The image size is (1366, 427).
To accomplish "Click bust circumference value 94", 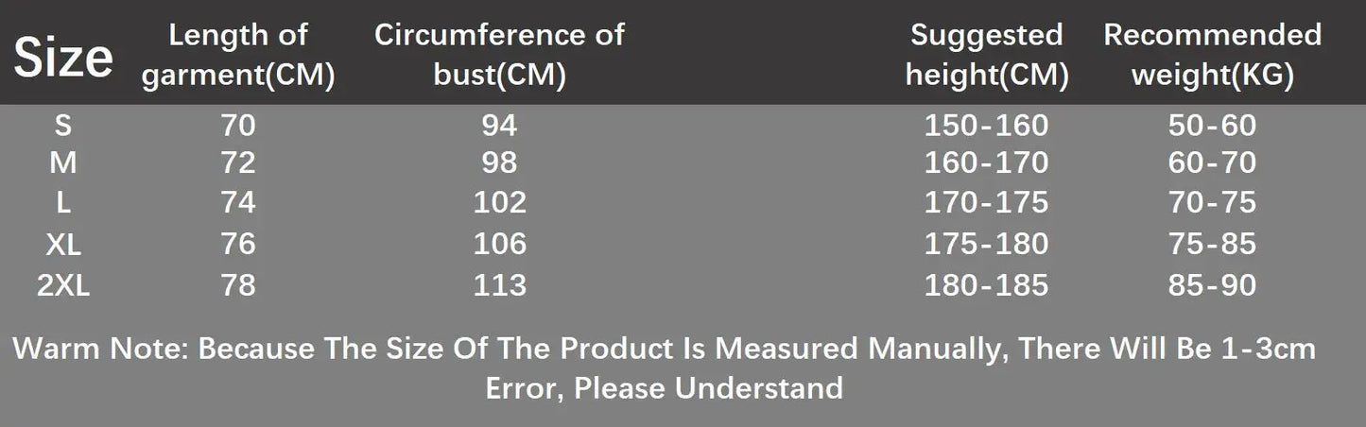I will click(x=499, y=125).
